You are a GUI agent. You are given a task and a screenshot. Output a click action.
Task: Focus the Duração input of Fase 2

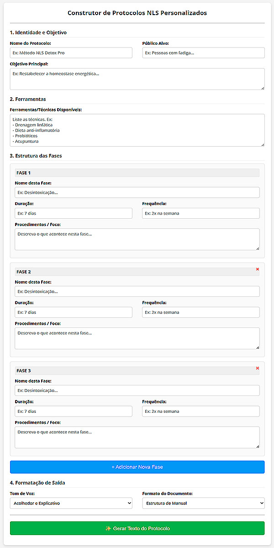pos(73,312)
